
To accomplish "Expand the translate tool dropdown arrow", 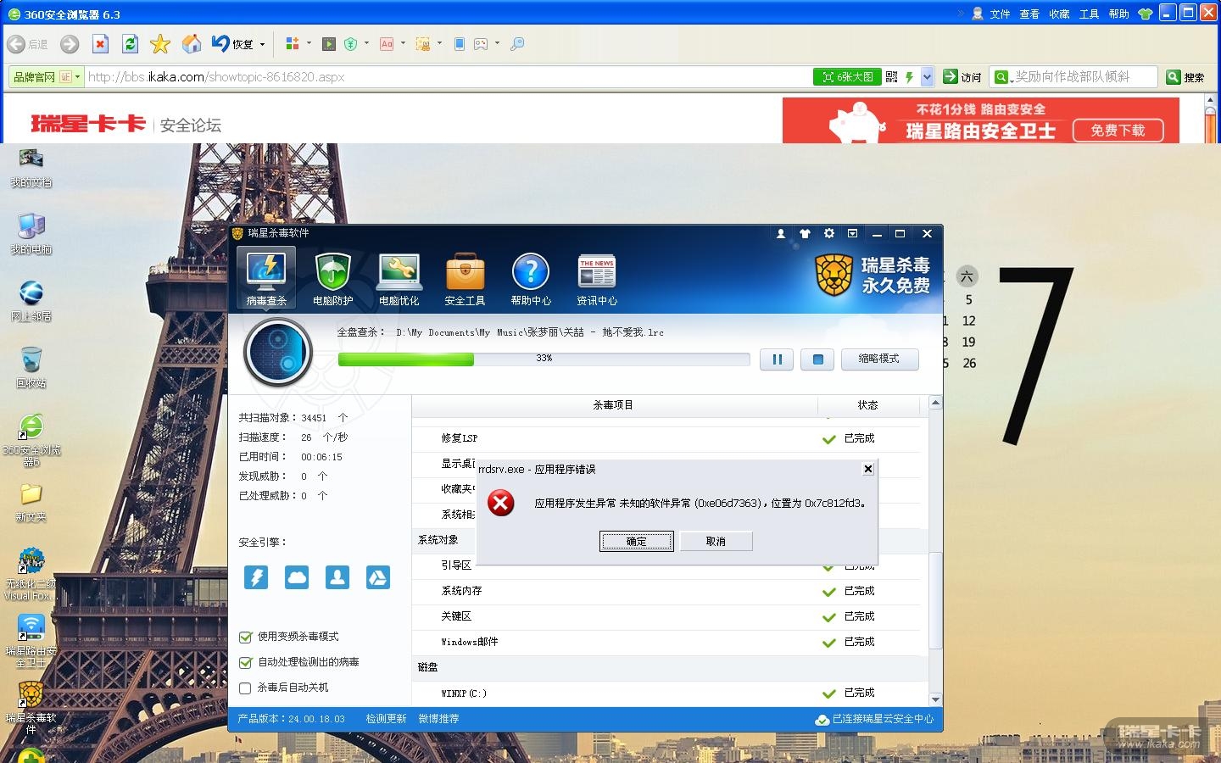I will click(x=403, y=44).
